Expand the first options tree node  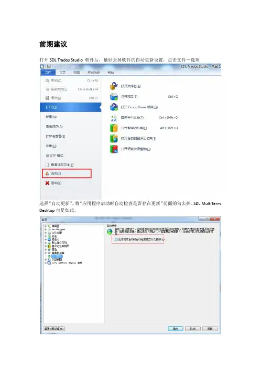(45, 226)
